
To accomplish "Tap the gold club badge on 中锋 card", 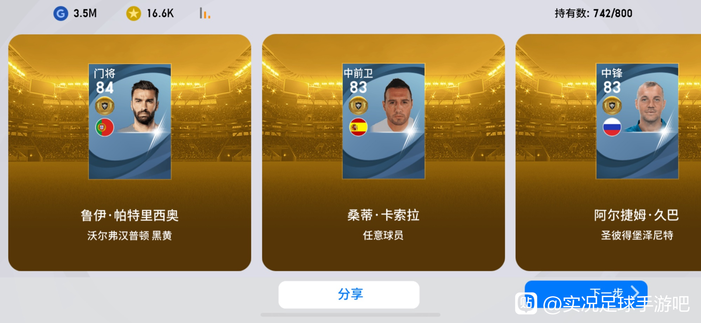I will 612,106.
